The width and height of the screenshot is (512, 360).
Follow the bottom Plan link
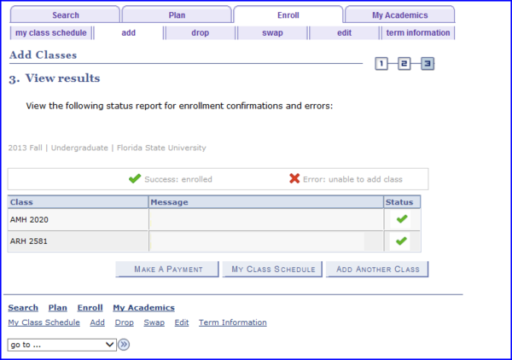(58, 307)
